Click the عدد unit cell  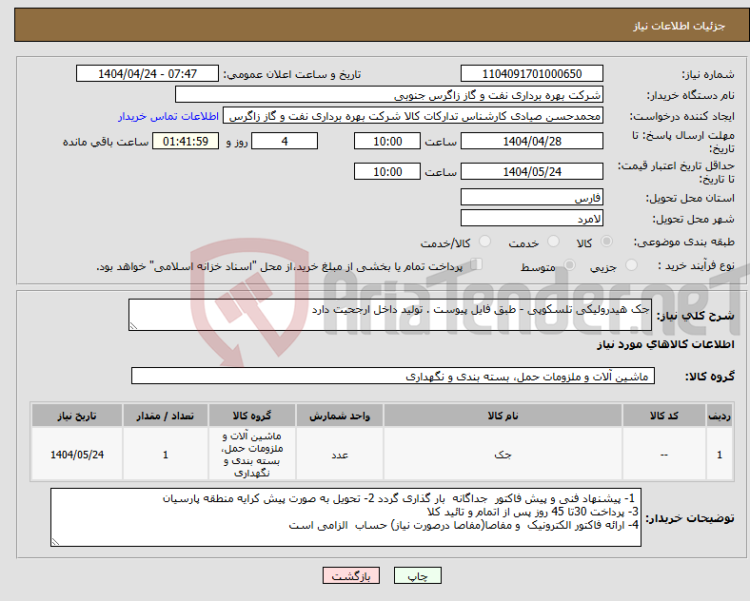(x=339, y=455)
